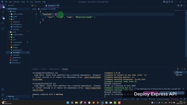
Task: Open the Search view in activity bar
Action: point(3,12)
